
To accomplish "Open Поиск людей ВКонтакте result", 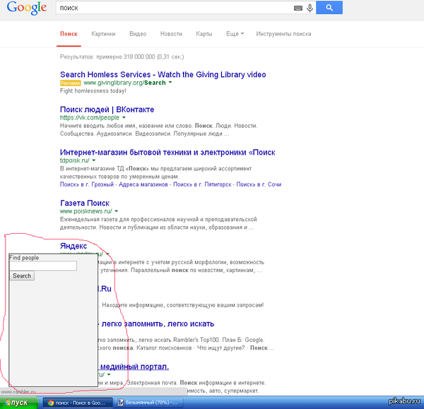I will [x=107, y=109].
